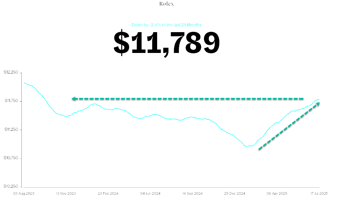This screenshot has width=351, height=202.
Task: Click the price line's rightmost end point
Action: (x=319, y=99)
